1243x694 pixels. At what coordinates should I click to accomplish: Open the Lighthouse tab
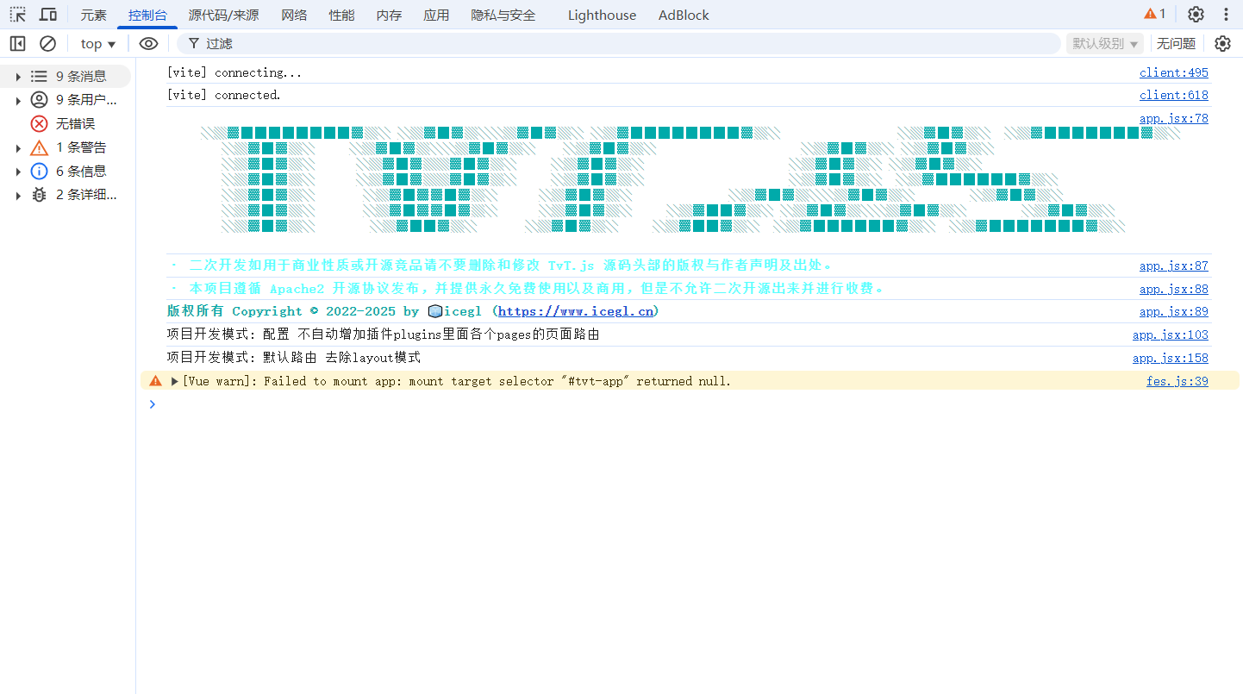[602, 16]
